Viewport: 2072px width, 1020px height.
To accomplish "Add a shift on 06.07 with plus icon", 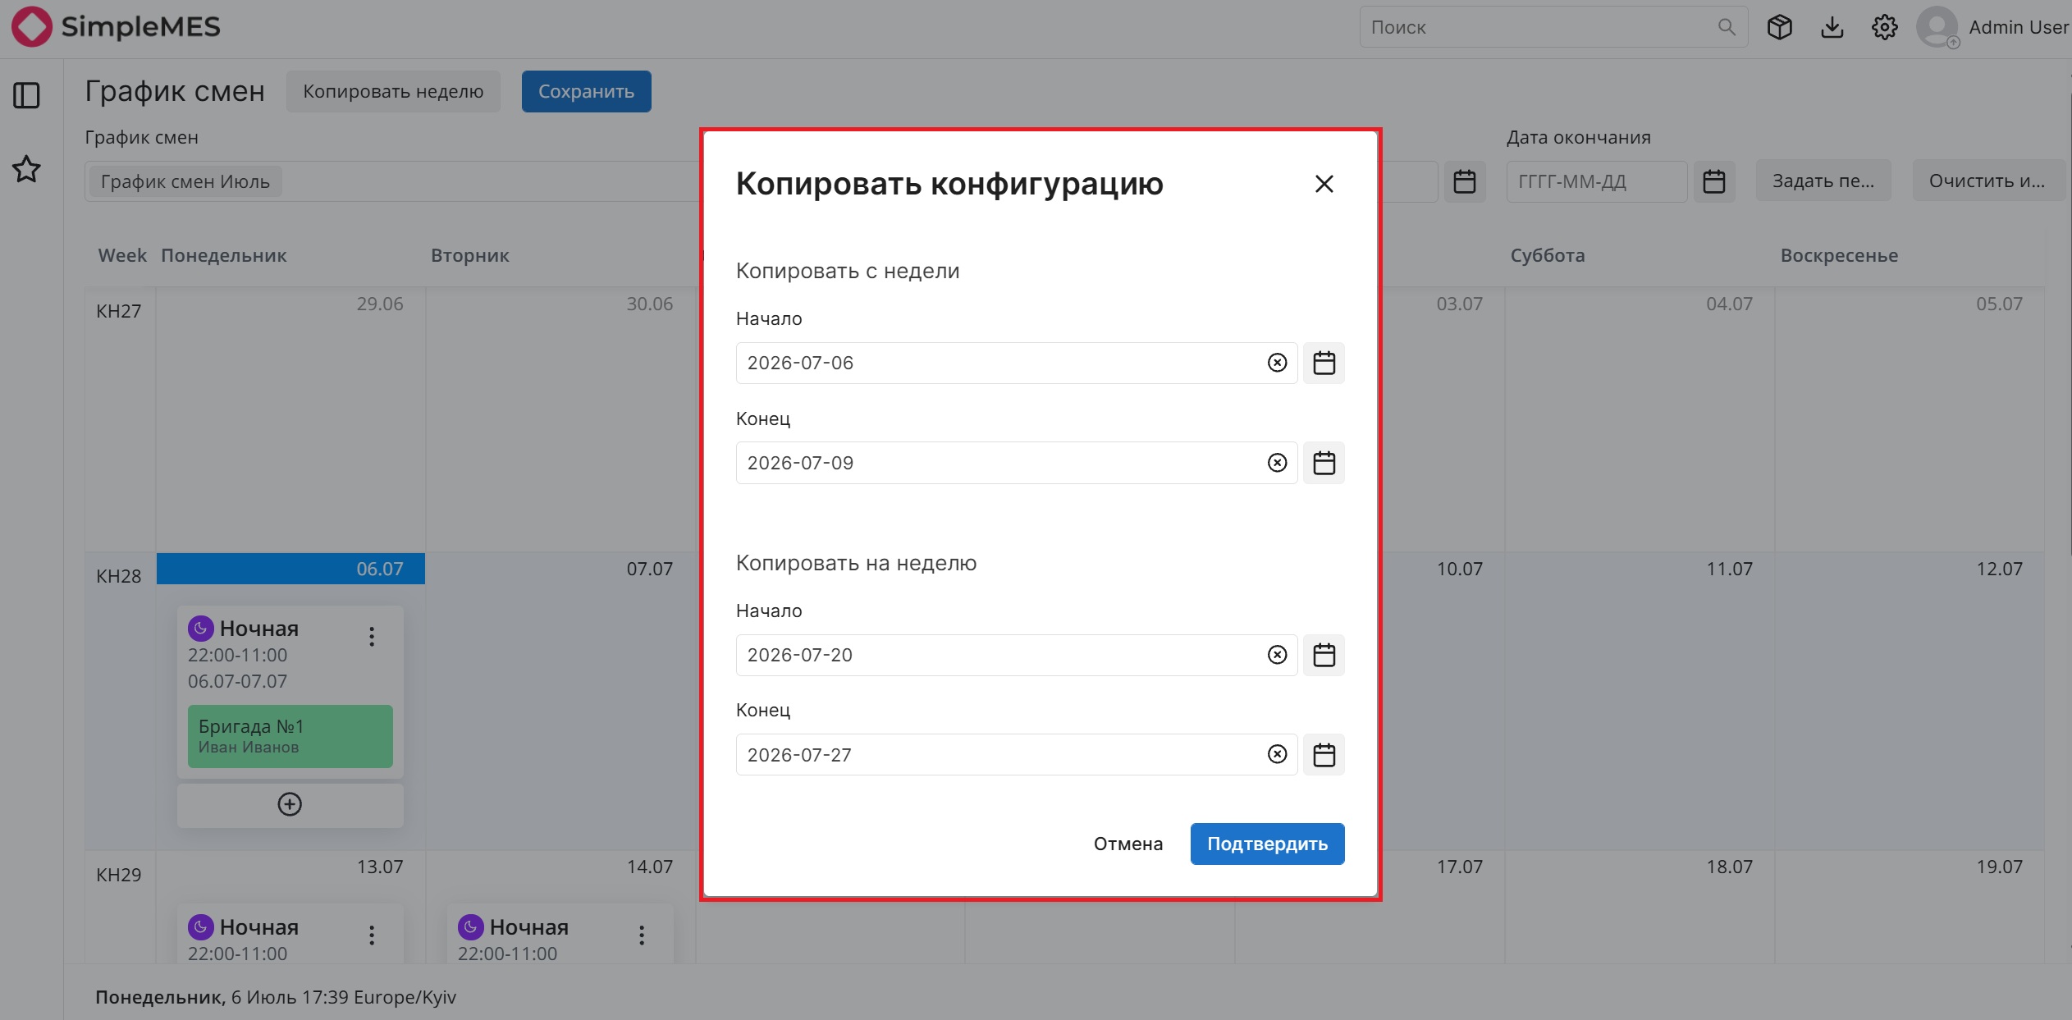I will tap(290, 804).
